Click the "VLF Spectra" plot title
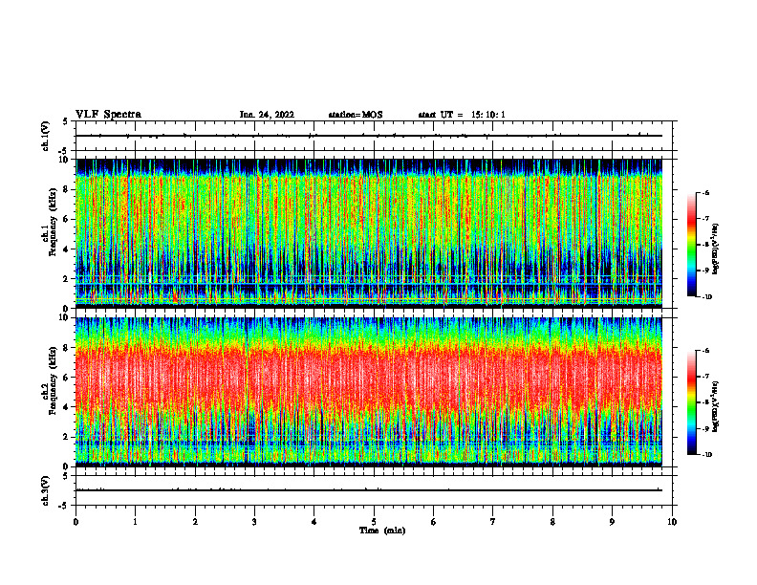 pyautogui.click(x=108, y=115)
